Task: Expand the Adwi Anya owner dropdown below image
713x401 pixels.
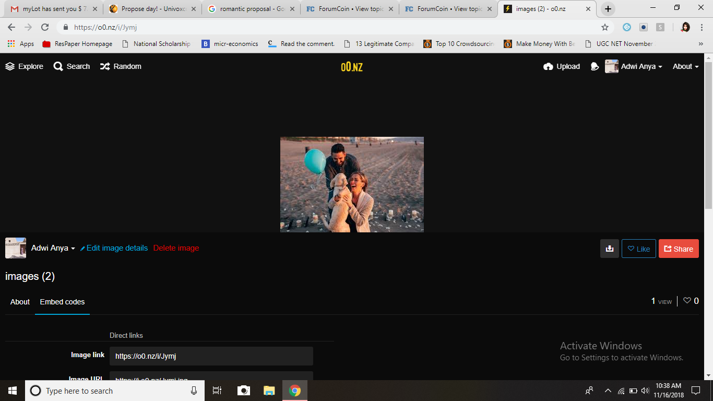Action: [53, 248]
